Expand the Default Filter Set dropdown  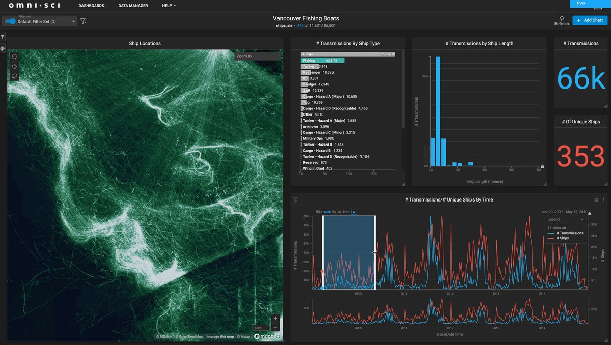74,22
